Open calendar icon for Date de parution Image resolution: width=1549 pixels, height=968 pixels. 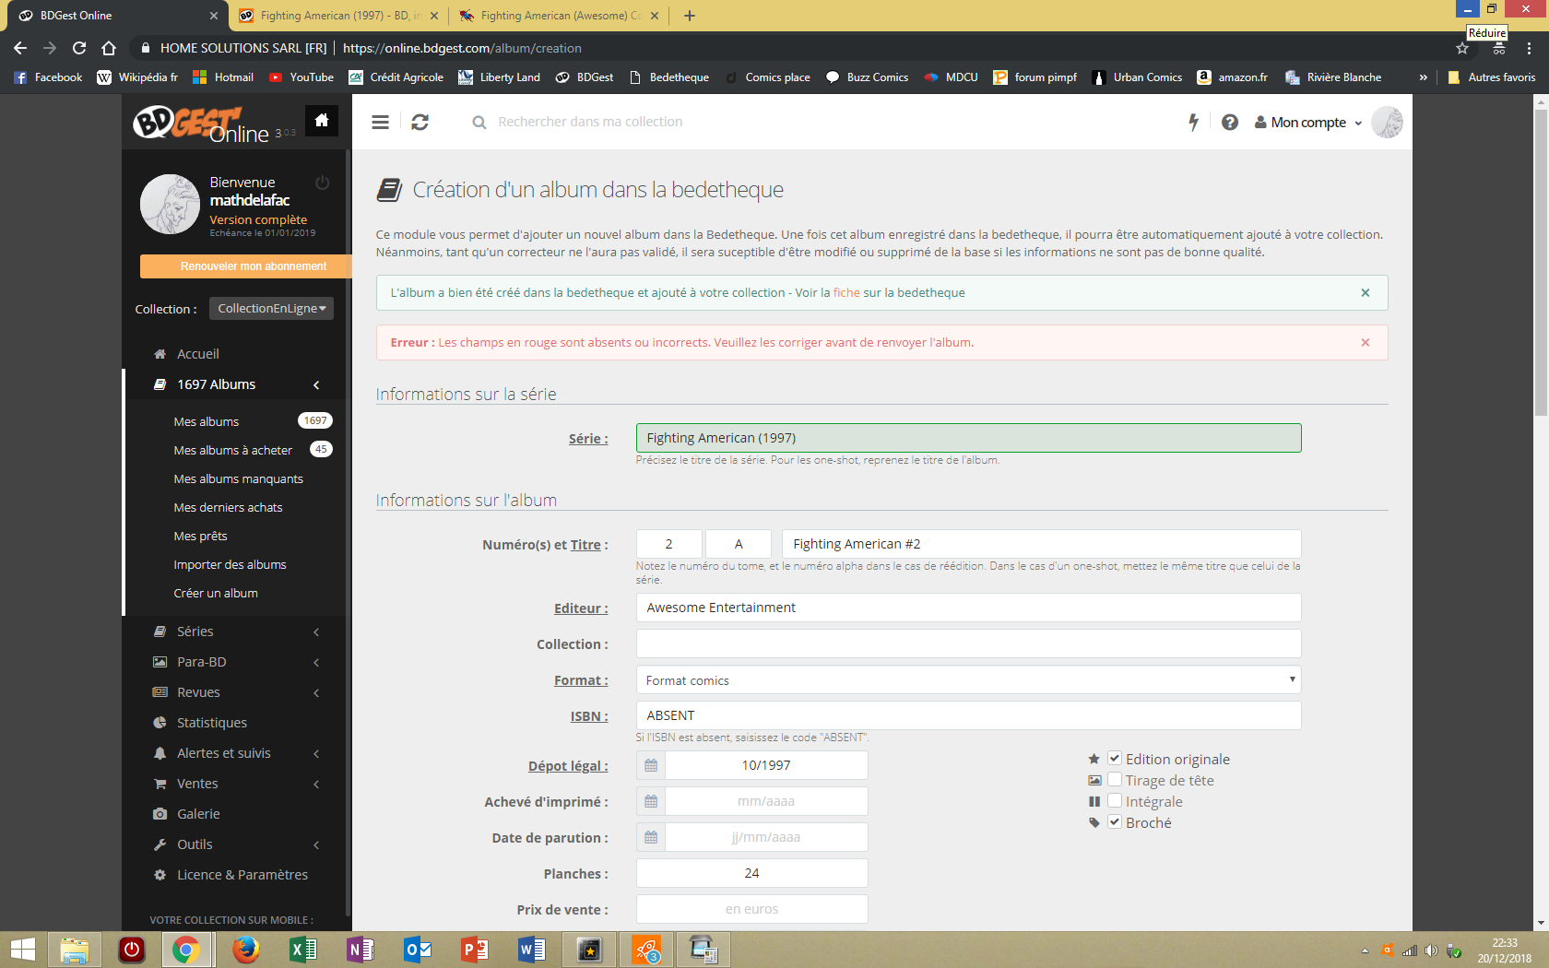(x=651, y=837)
